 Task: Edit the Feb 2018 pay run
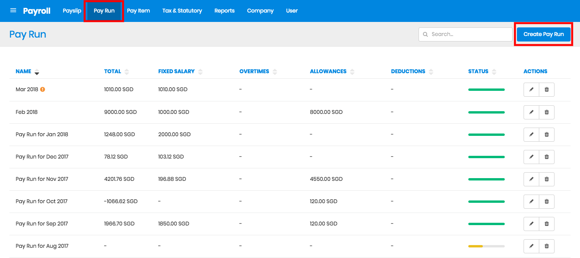click(x=531, y=112)
